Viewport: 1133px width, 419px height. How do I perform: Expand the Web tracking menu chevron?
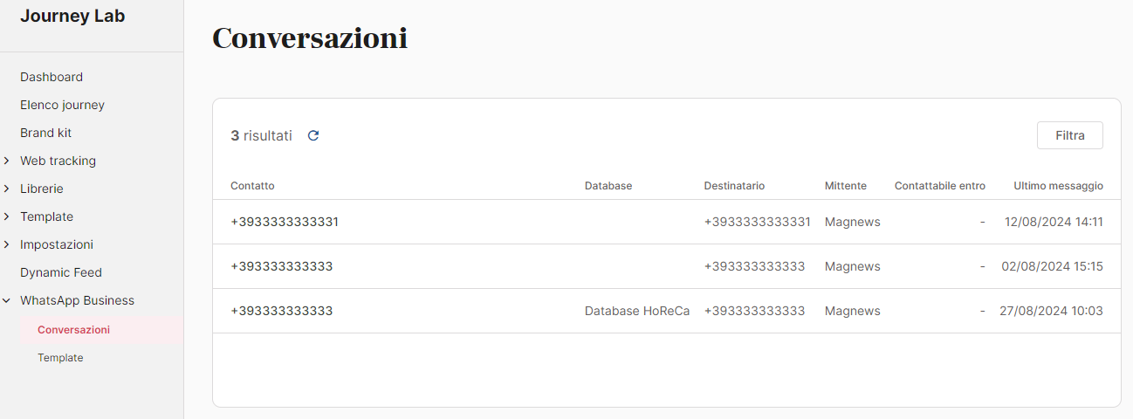(7, 161)
